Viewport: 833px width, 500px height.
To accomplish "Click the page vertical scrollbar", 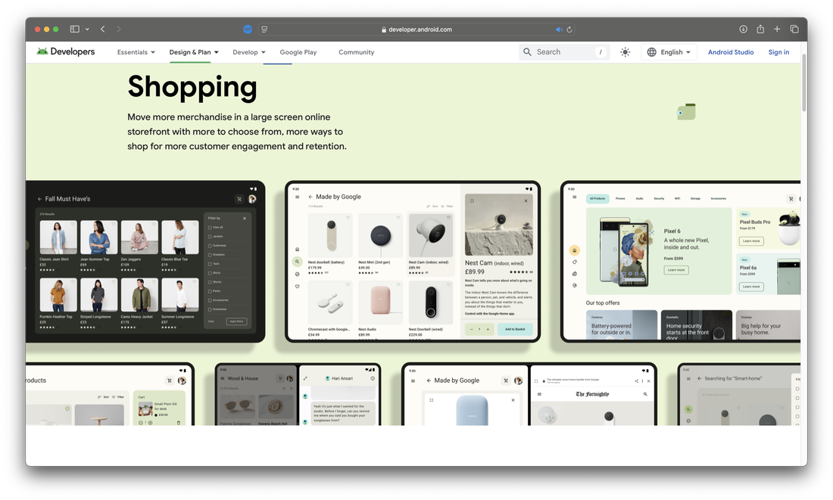I will [803, 82].
